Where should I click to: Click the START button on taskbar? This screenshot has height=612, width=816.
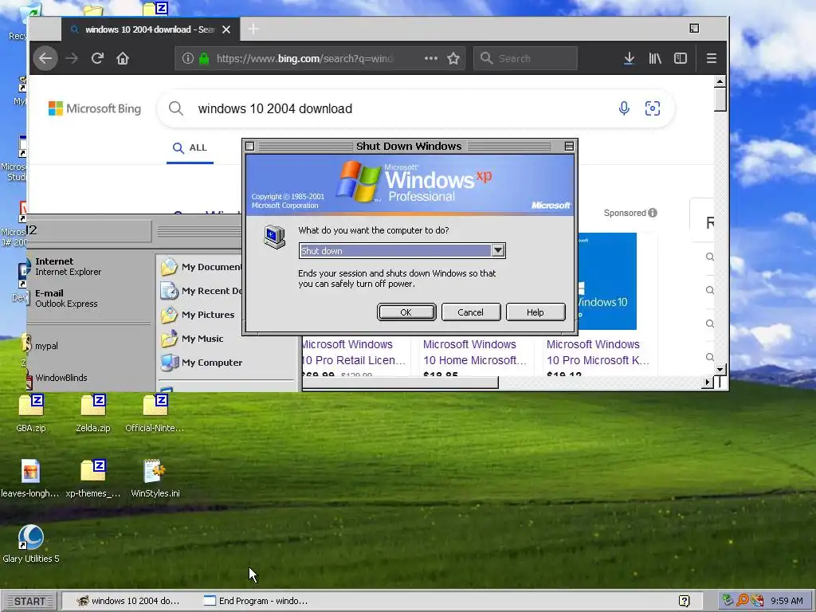(29, 601)
